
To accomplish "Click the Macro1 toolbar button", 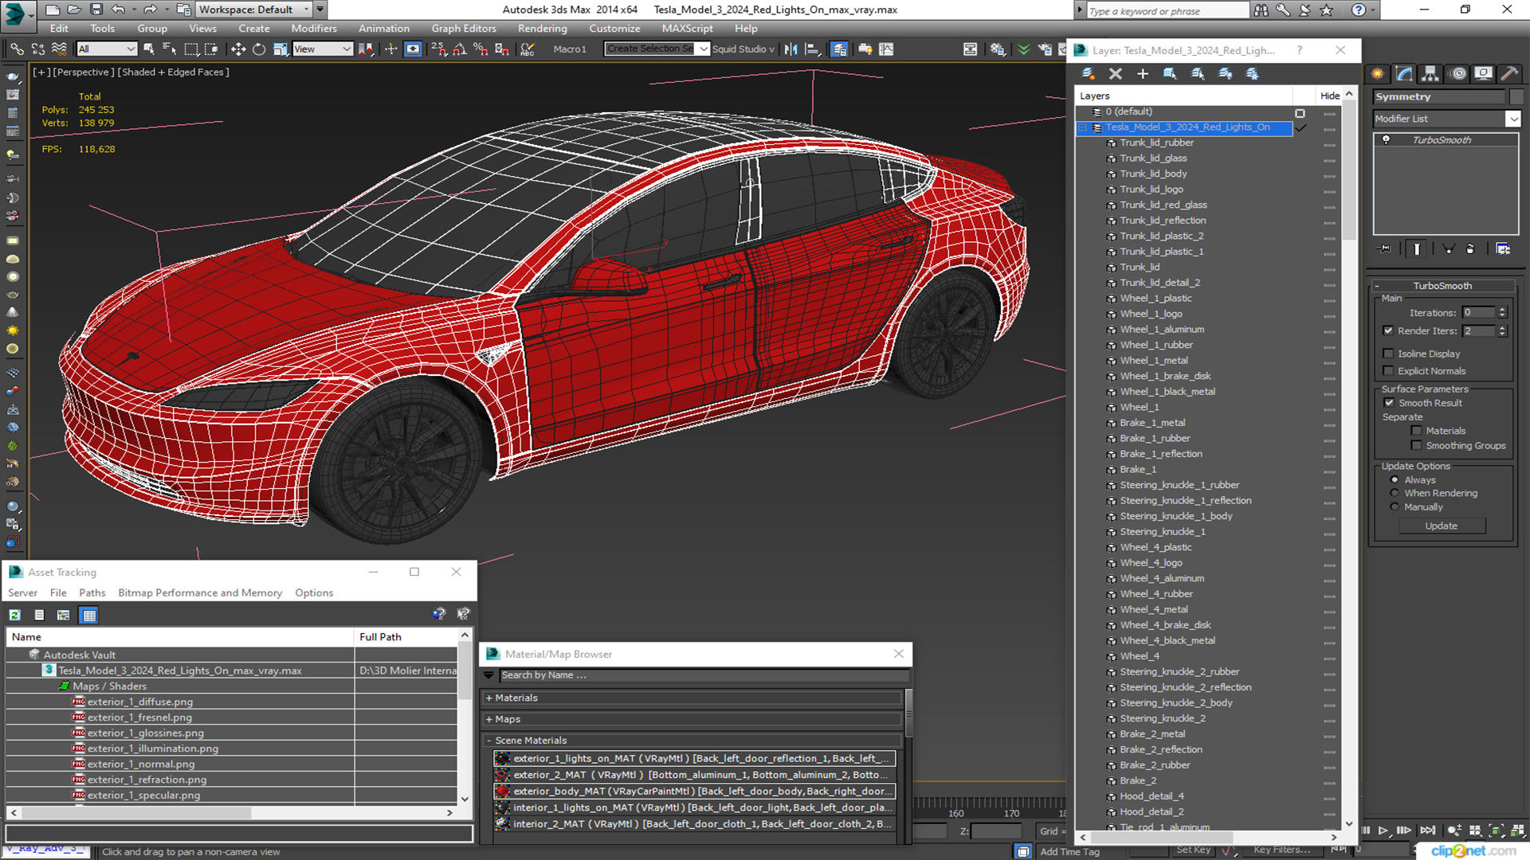I will (570, 49).
